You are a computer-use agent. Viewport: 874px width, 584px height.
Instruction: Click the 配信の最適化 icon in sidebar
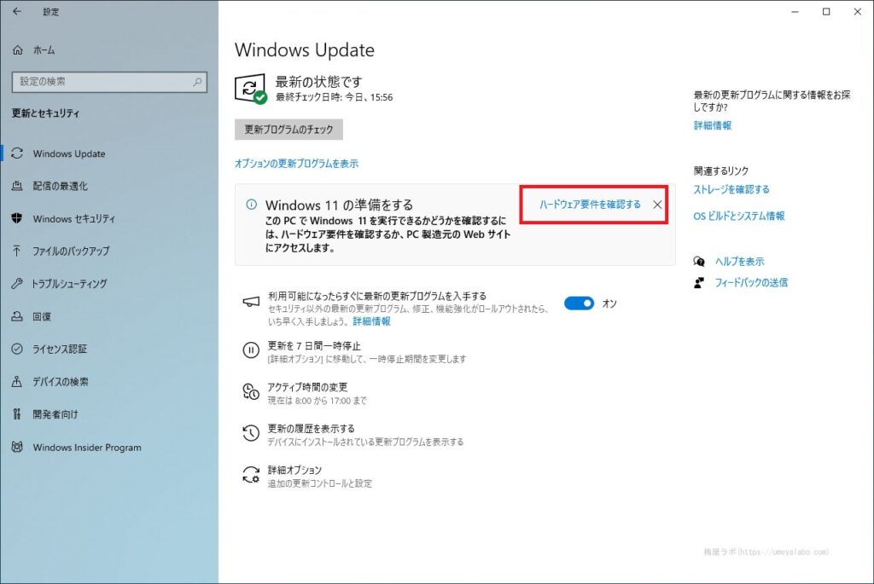pos(17,186)
